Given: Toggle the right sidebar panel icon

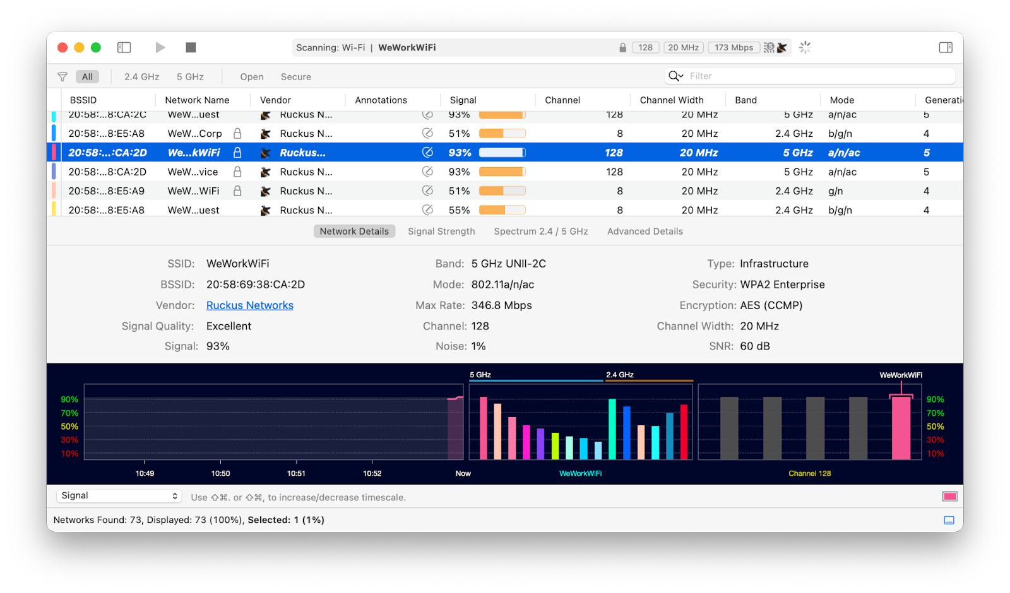Looking at the screenshot, I should 945,47.
